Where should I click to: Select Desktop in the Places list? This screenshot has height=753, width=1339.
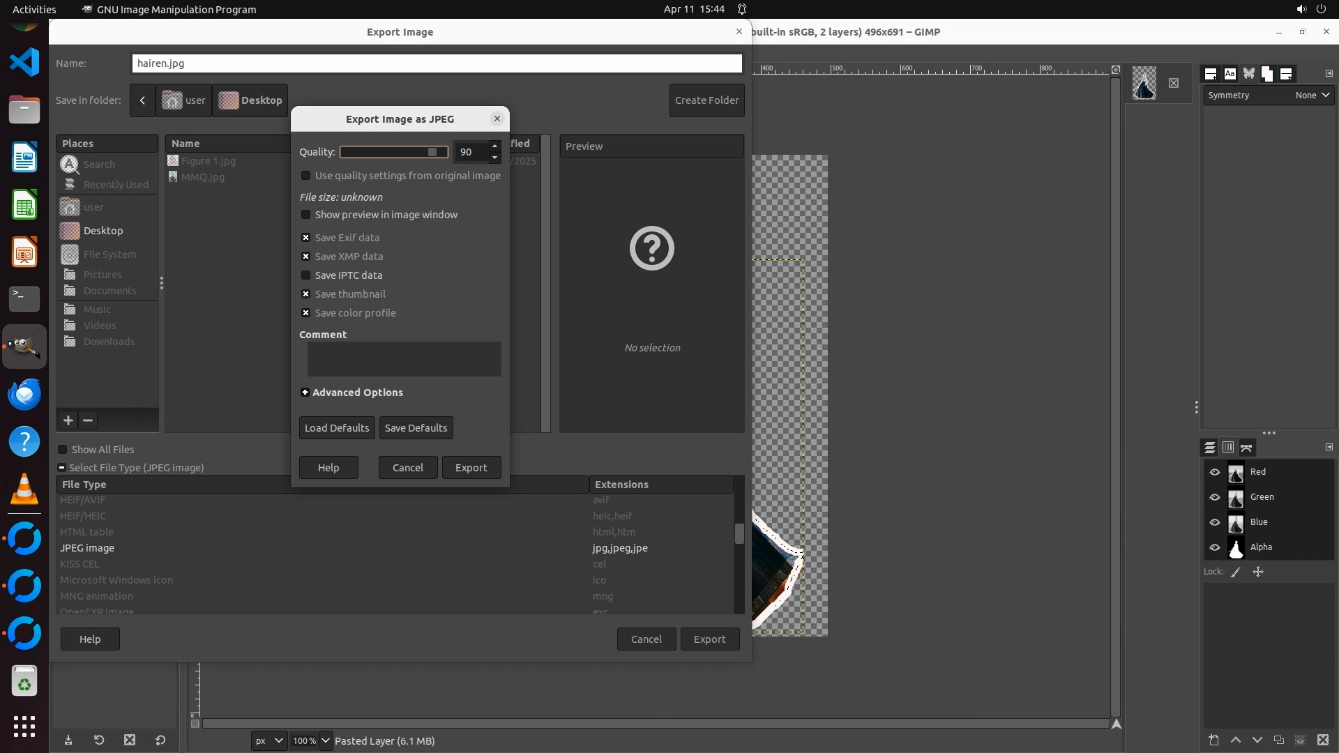pos(103,231)
